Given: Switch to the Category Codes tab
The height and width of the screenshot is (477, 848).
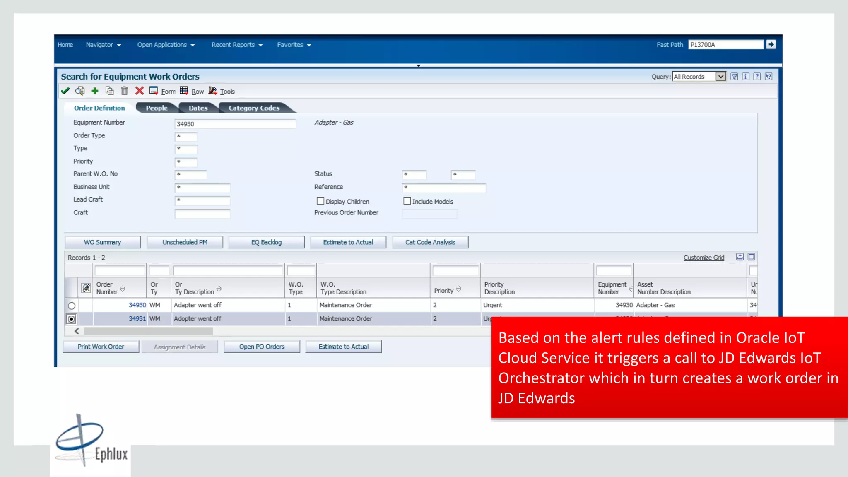Looking at the screenshot, I should (254, 108).
